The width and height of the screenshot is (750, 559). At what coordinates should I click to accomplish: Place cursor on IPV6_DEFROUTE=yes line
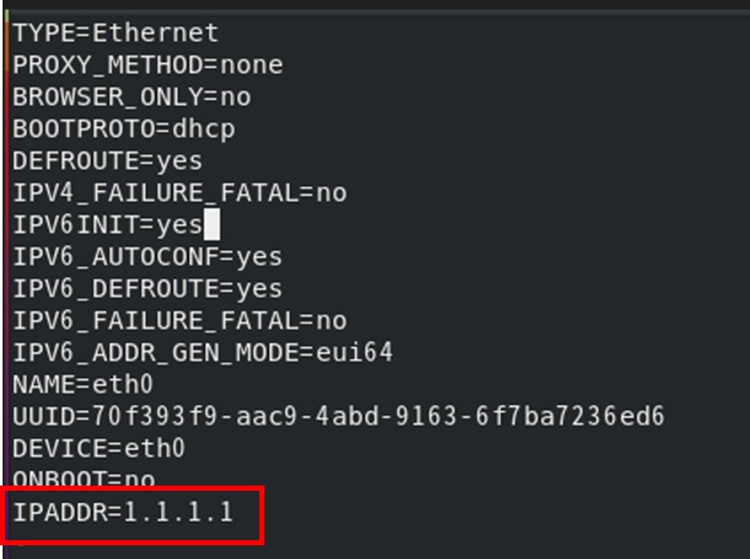click(x=147, y=289)
